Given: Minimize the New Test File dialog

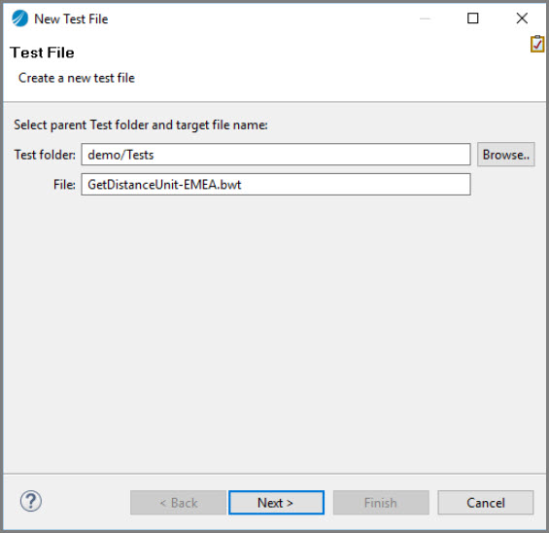Looking at the screenshot, I should click(425, 18).
